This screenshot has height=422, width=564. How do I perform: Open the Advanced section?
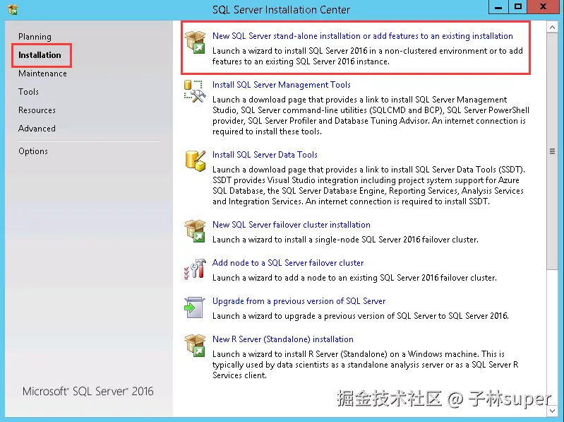[37, 129]
